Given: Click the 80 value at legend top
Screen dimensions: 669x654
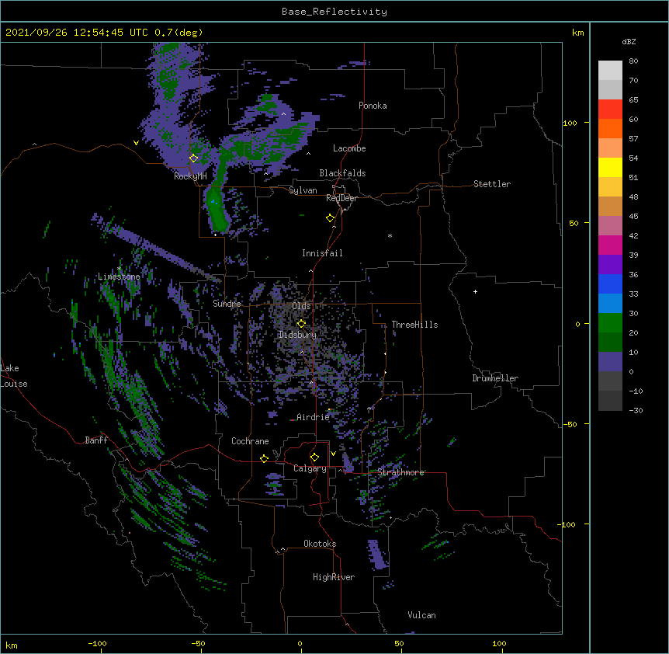Looking at the screenshot, I should 633,61.
